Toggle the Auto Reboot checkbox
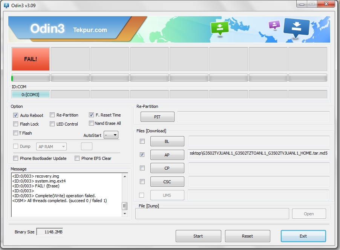The height and width of the screenshot is (250, 340). [15, 115]
